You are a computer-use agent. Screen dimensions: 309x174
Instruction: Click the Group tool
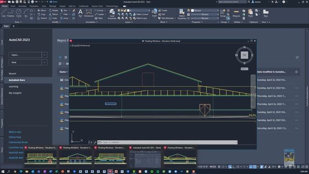click(x=223, y=13)
